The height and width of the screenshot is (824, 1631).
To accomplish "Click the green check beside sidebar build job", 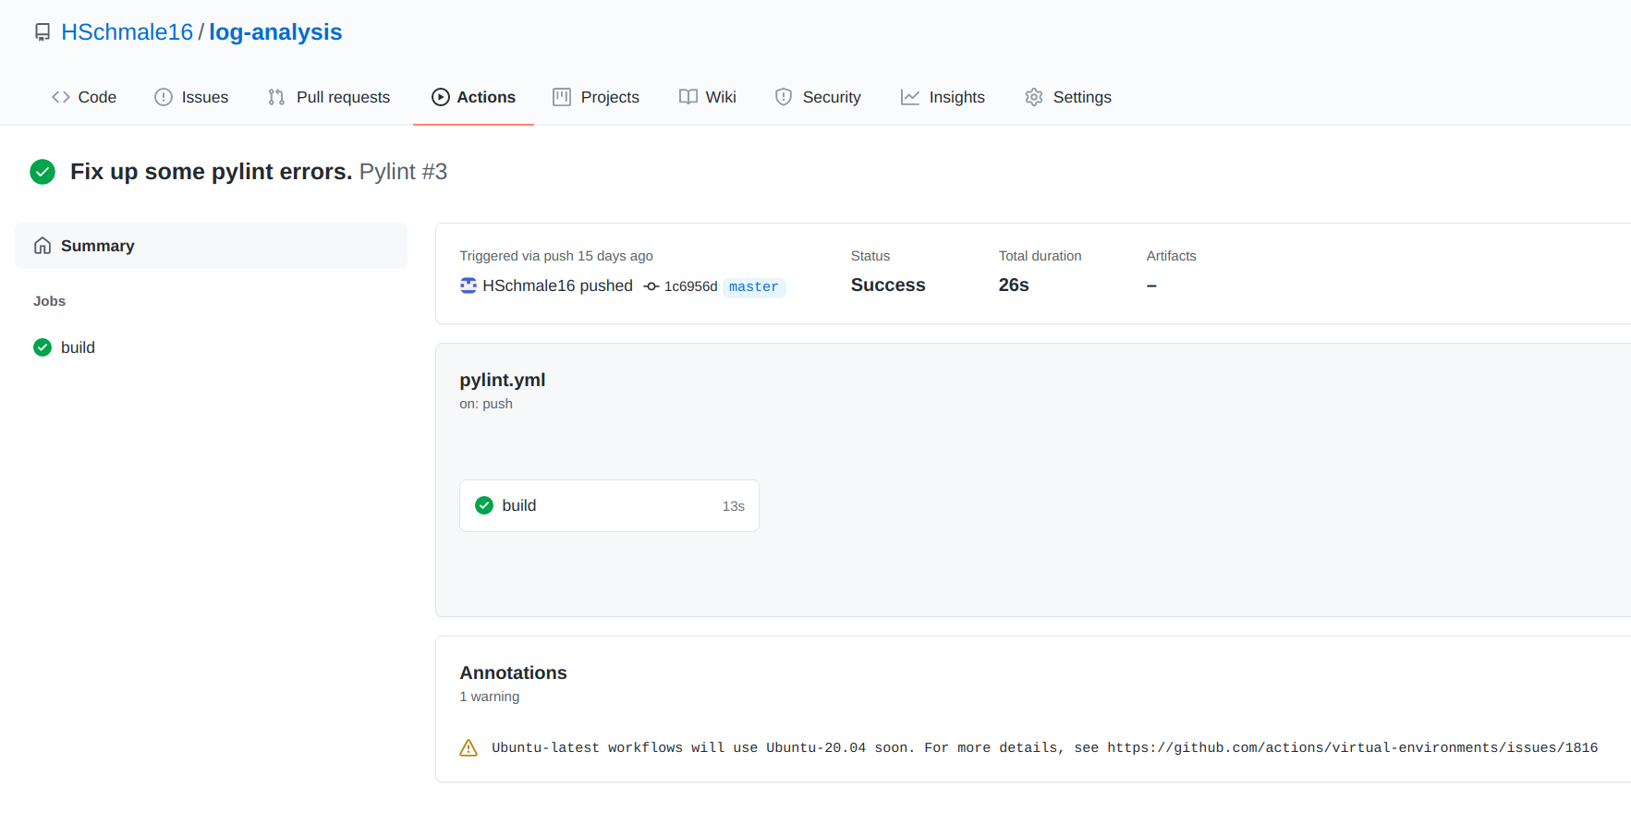I will click(43, 347).
